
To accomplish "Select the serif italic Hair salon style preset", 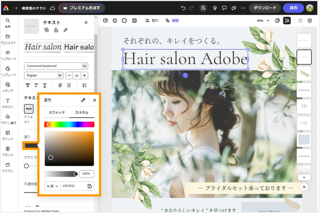I will (43, 47).
